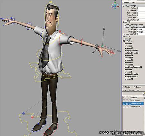Select the blue foot outline control

[x=39, y=125]
